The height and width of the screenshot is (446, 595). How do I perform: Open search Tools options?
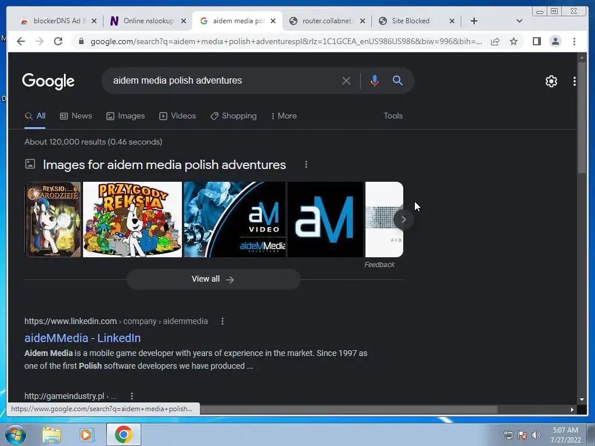tap(393, 116)
